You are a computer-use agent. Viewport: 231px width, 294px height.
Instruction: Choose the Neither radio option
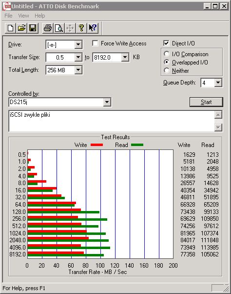[x=167, y=71]
